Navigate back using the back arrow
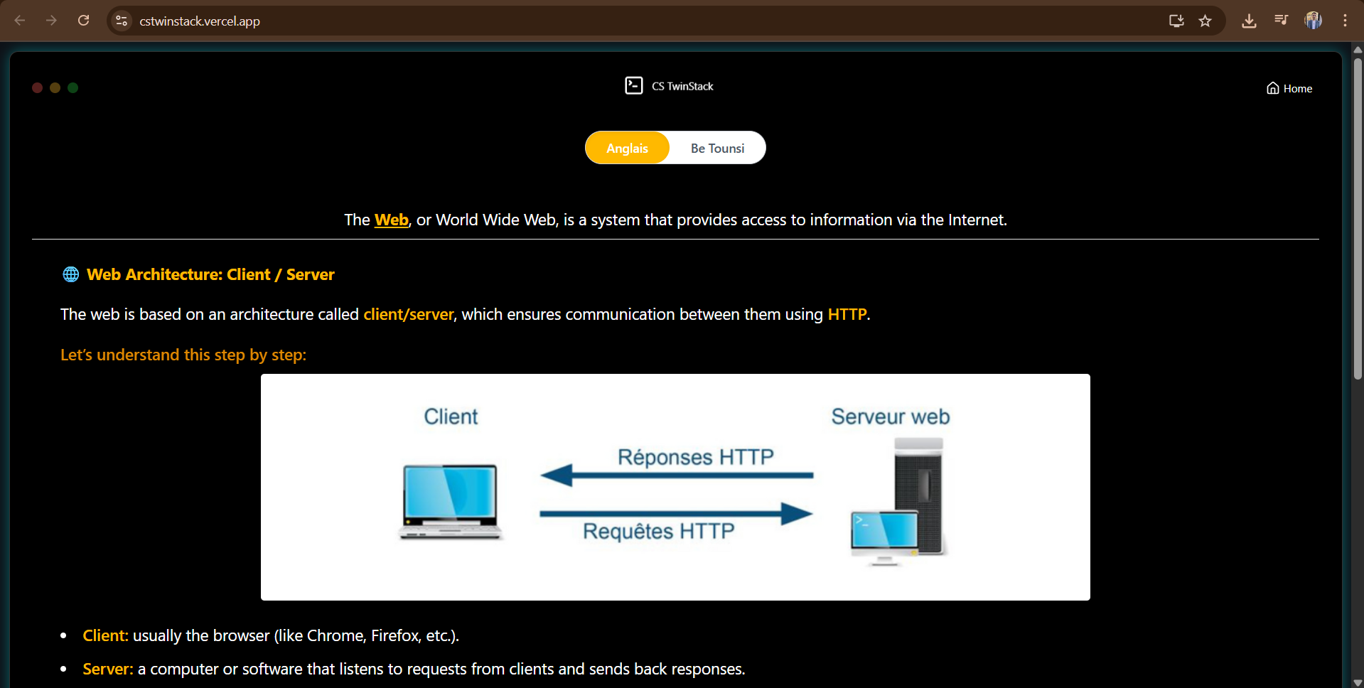Image resolution: width=1364 pixels, height=688 pixels. coord(20,21)
